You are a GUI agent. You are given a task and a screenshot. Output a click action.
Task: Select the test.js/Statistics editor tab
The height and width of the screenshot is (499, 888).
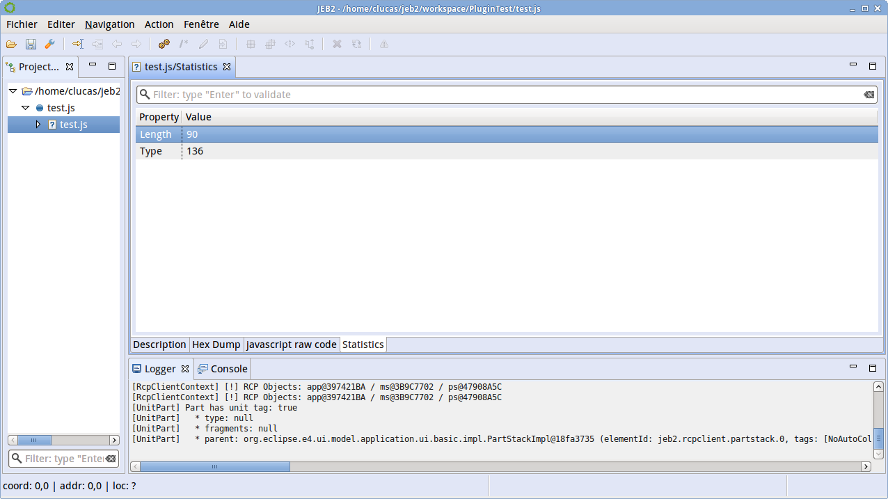tap(181, 67)
